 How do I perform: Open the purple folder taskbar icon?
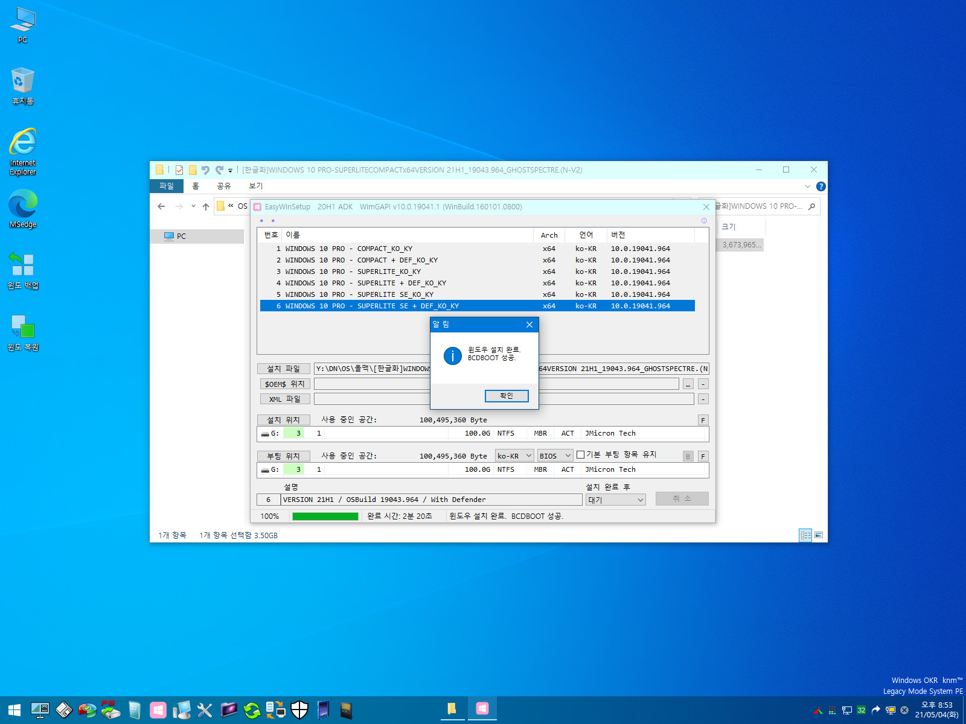click(x=229, y=710)
